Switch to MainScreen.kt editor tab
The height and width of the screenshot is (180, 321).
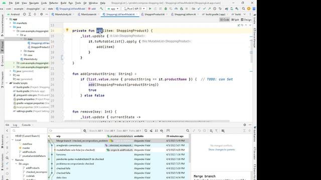87,14
